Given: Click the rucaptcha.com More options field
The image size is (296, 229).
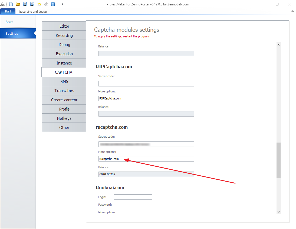Looking at the screenshot, I should click(146, 159).
